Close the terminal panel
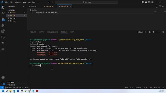Screen dimensions: 166x93 coord(163,32)
